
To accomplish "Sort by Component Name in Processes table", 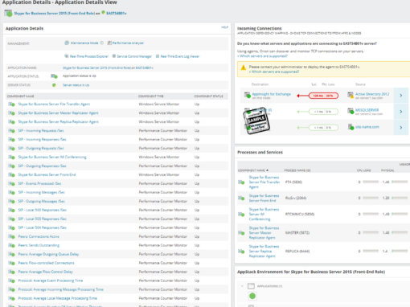I will 253,170.
